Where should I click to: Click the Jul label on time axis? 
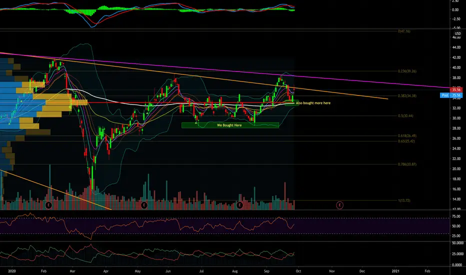(201, 271)
